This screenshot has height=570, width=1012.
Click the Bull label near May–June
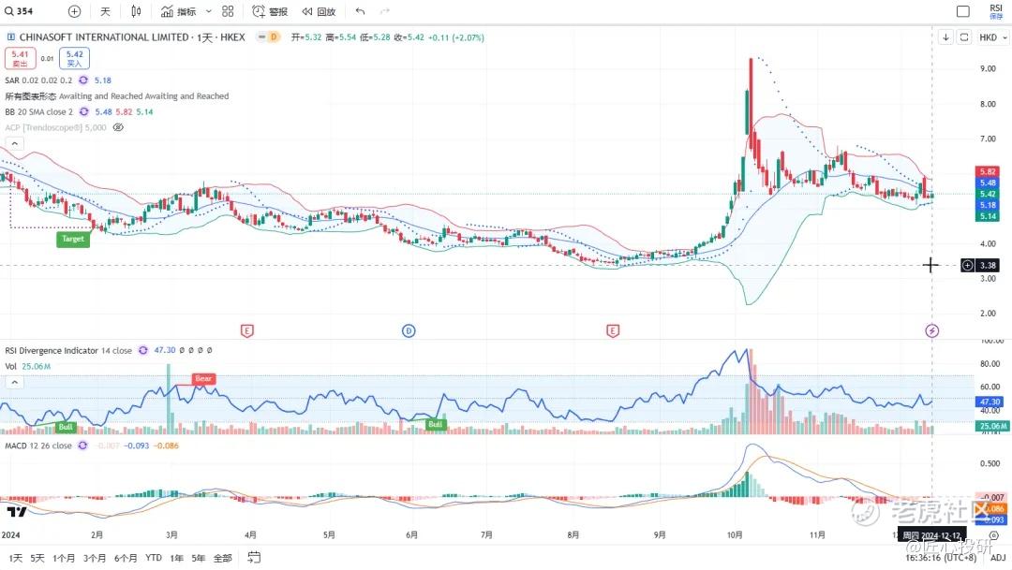pyautogui.click(x=436, y=424)
